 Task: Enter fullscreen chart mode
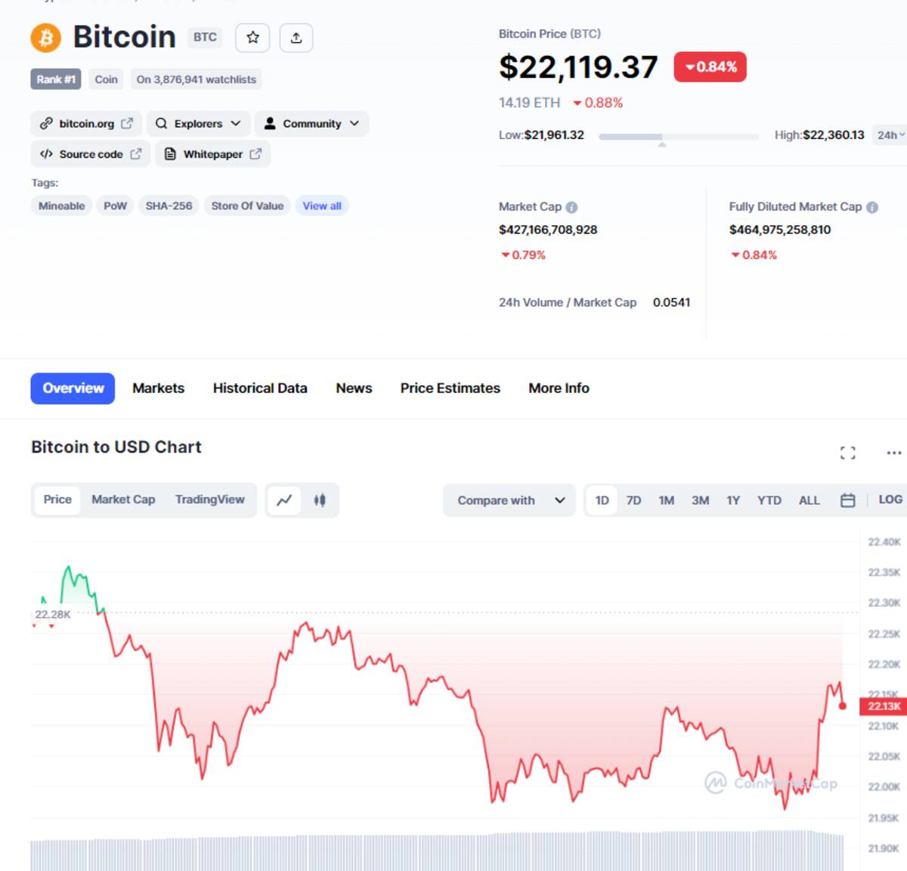(848, 452)
